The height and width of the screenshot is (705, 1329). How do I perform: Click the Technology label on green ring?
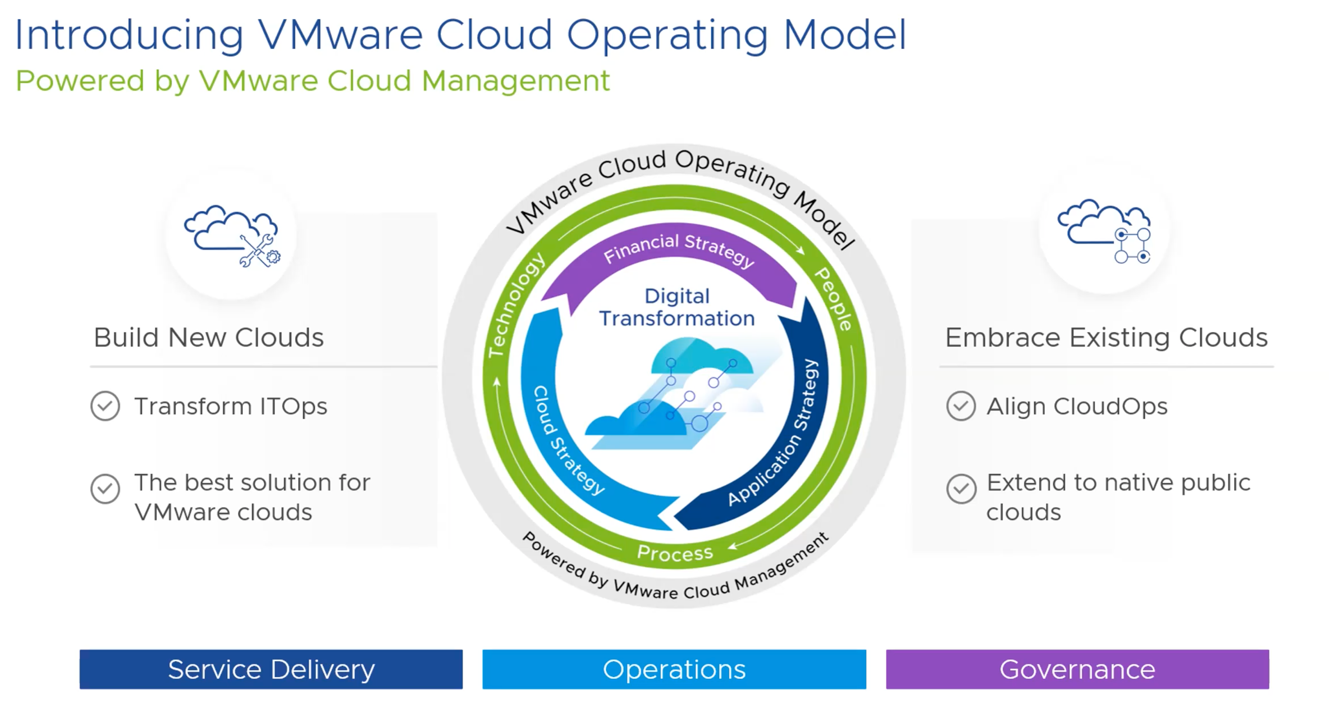(516, 305)
